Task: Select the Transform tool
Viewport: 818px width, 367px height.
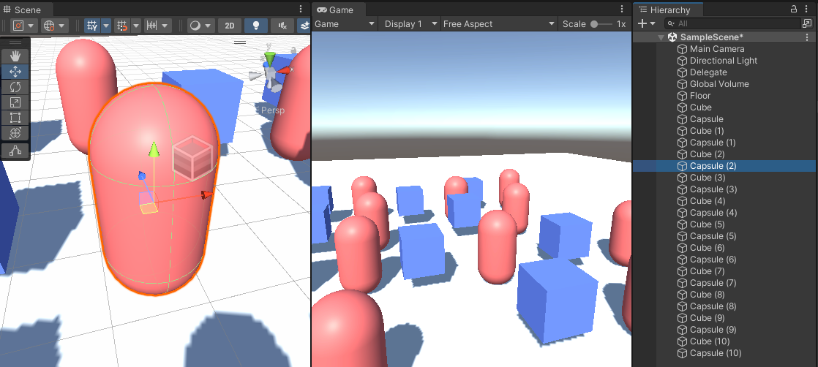Action: (15, 133)
